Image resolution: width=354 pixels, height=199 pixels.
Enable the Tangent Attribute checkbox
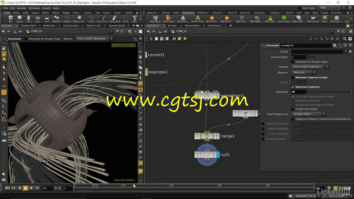263,129
